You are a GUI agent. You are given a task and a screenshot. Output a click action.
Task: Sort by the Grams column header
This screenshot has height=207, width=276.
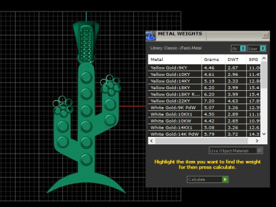click(x=213, y=59)
